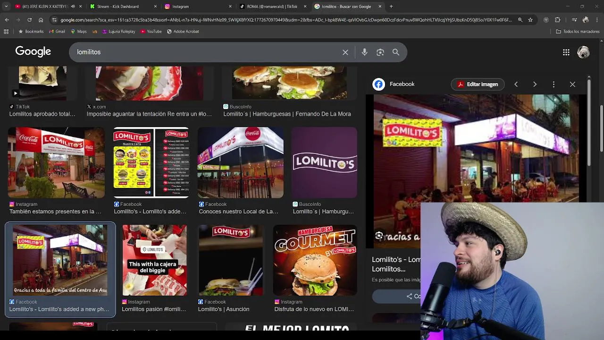Open the Maps bookmark
Image resolution: width=604 pixels, height=340 pixels.
pyautogui.click(x=78, y=32)
